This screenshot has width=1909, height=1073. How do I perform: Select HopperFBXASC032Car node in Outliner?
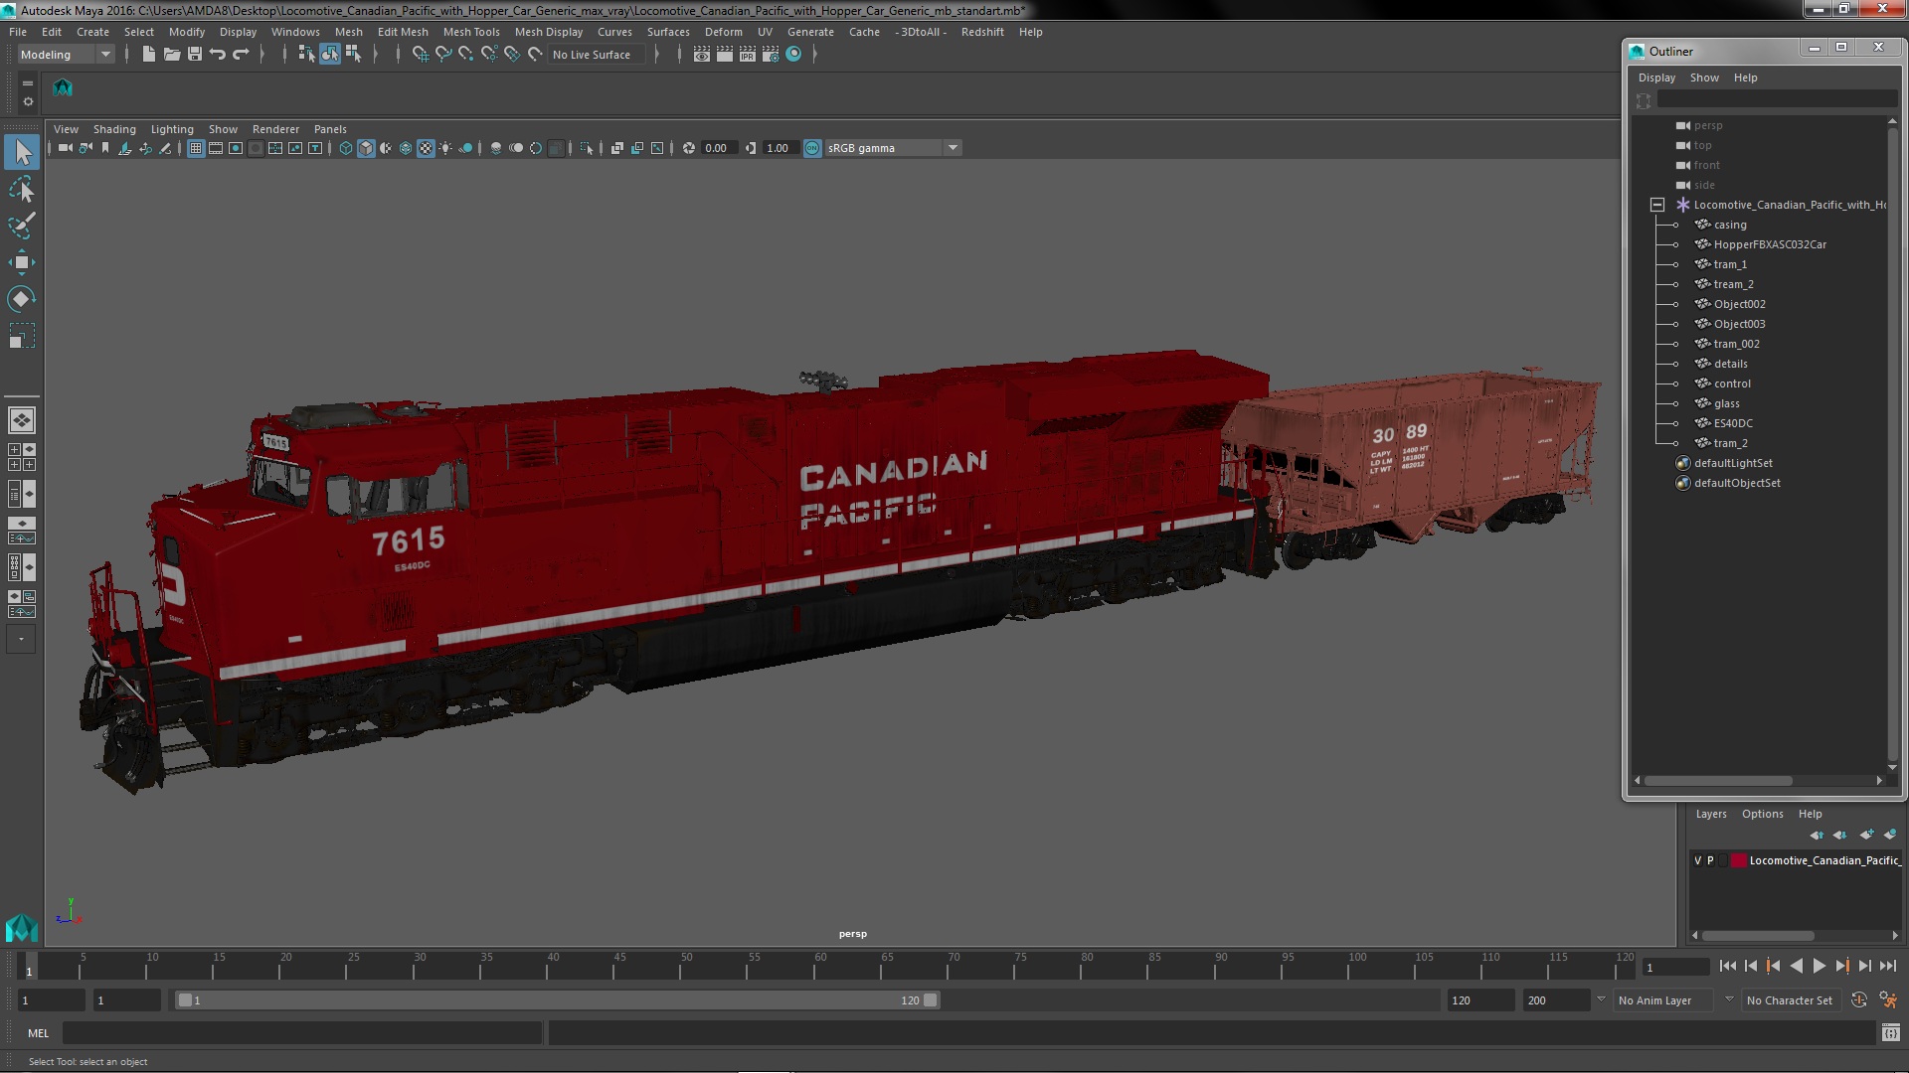(x=1770, y=244)
